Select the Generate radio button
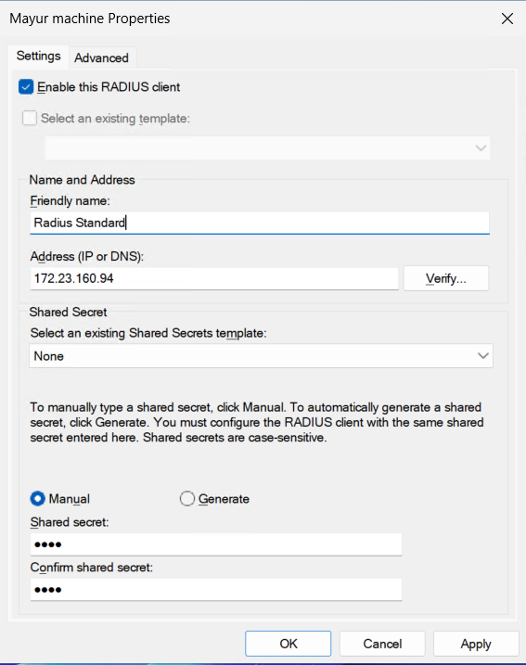Screen dimensions: 526x665 tap(187, 499)
